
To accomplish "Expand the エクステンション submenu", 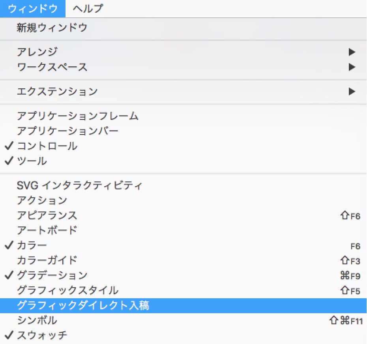I will tap(57, 92).
